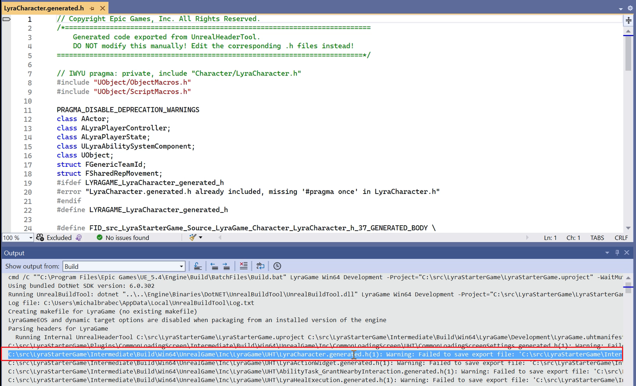Toggle word wrap in the Output window

tap(260, 266)
